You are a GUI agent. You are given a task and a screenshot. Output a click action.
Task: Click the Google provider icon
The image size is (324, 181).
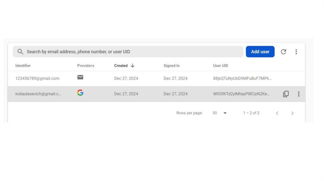[80, 93]
